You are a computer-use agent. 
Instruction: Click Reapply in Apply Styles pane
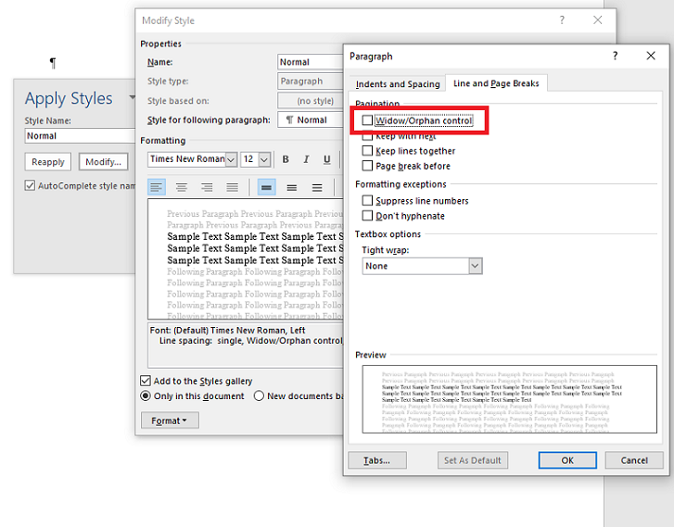pyautogui.click(x=47, y=162)
